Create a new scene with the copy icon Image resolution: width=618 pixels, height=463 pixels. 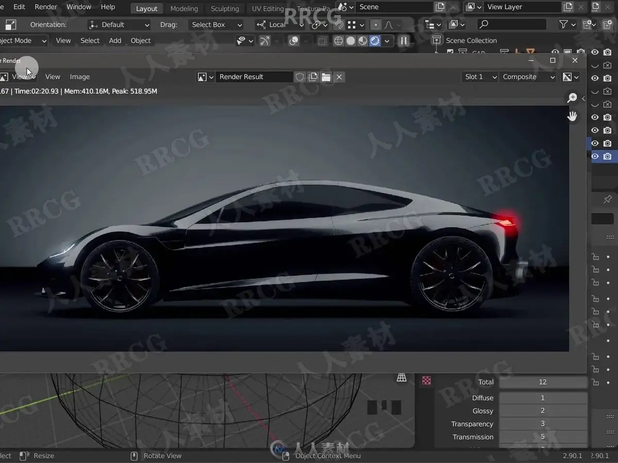tap(440, 7)
